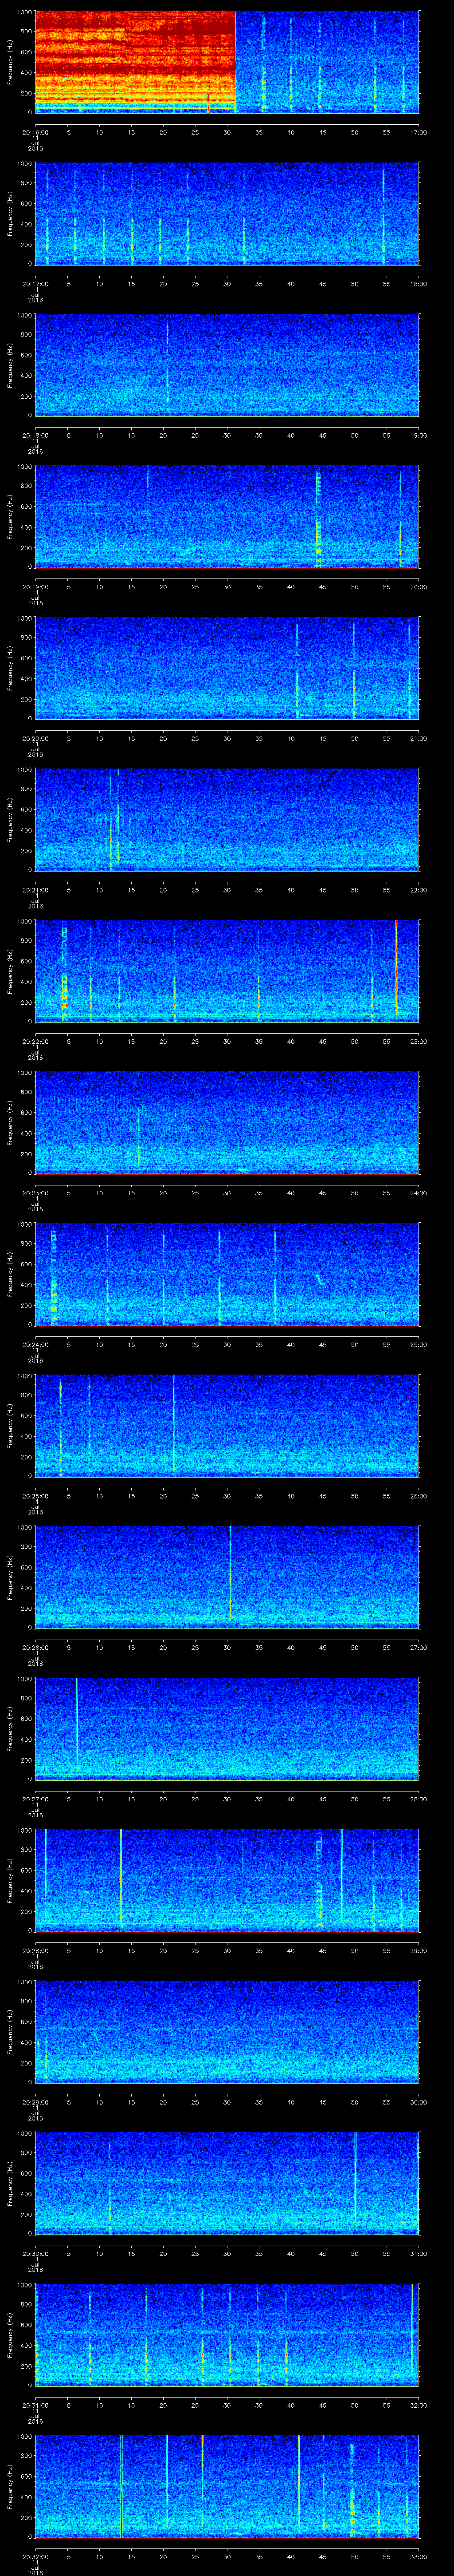Screen dimensions: 454x2576
Task: Click the 20:18:00 start time label
Action: tap(35, 435)
